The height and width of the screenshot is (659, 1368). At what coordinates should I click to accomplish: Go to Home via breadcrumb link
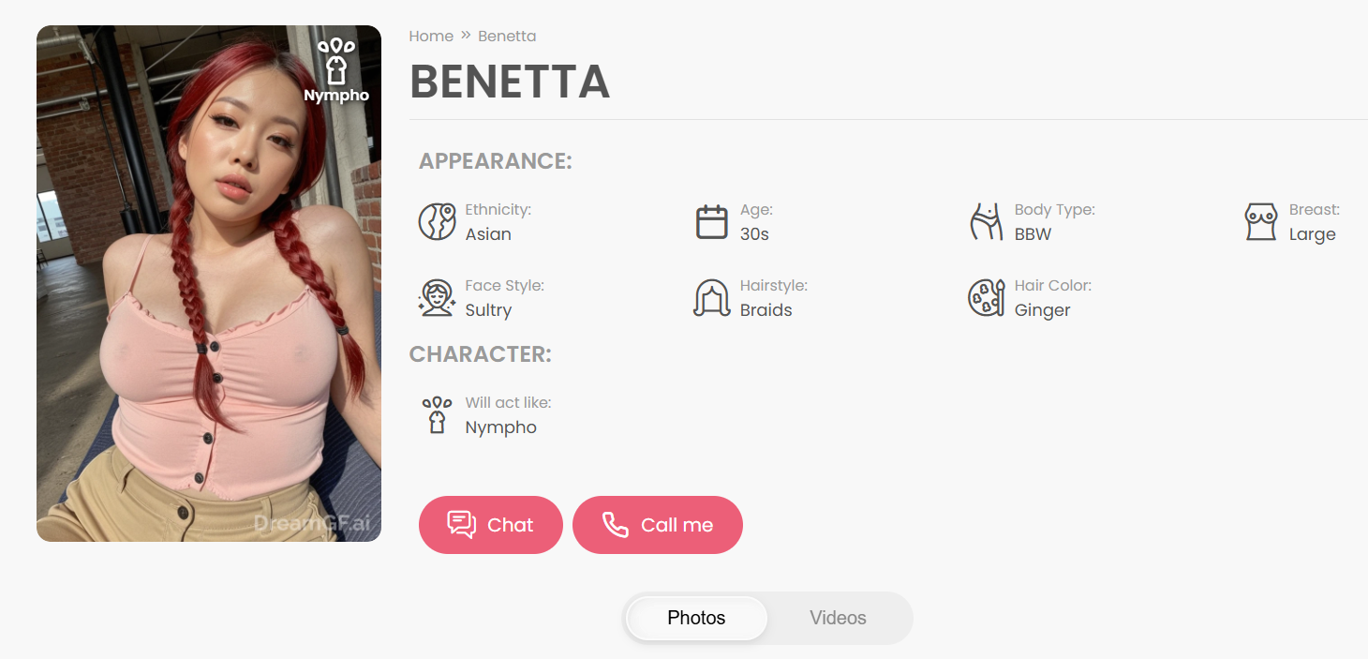tap(431, 37)
